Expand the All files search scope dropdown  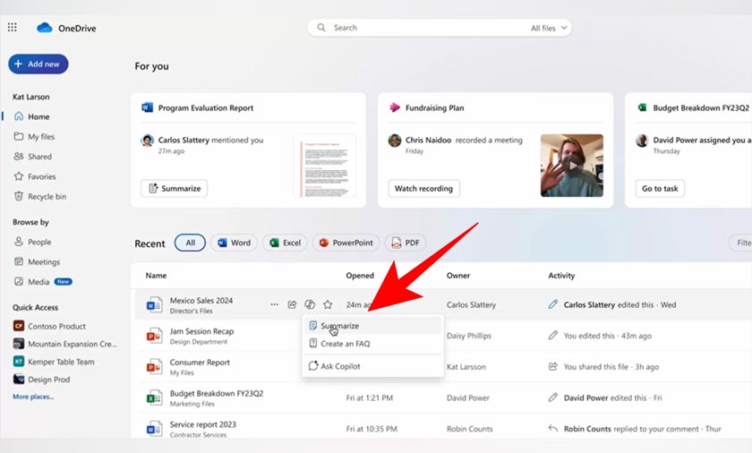pyautogui.click(x=548, y=28)
